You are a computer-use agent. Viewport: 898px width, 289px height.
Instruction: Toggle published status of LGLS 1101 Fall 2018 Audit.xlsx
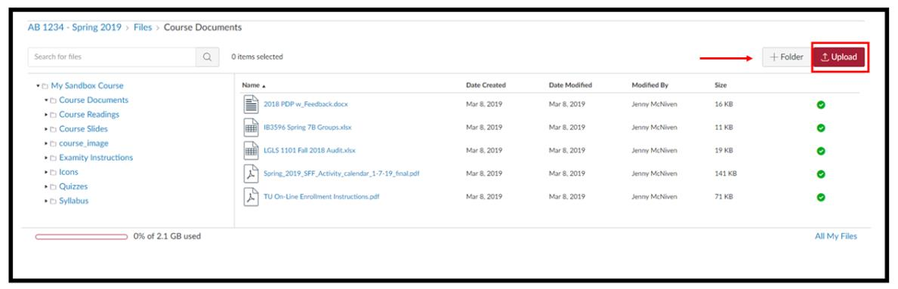[x=821, y=151]
